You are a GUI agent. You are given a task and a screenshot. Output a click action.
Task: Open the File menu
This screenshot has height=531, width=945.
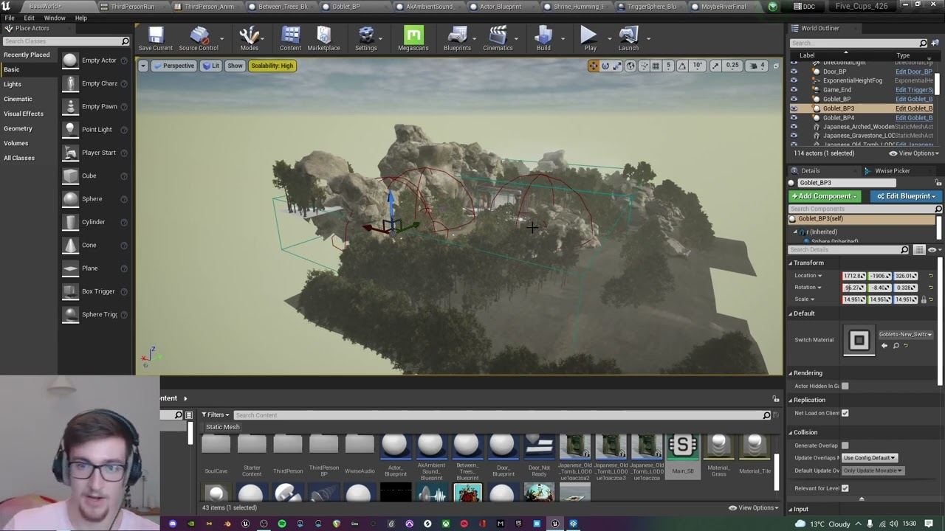(10, 18)
